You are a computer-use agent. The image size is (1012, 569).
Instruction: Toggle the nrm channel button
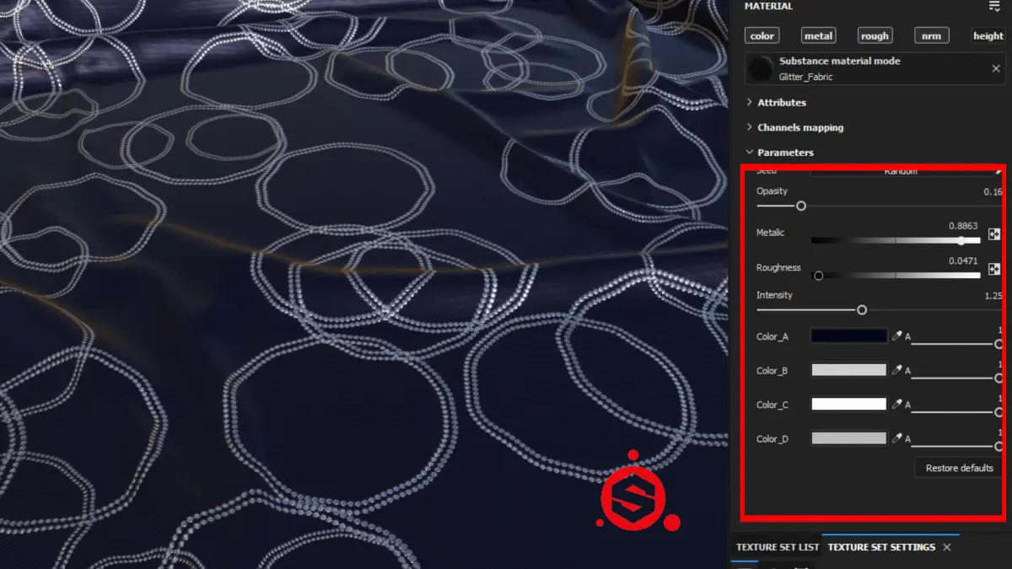(932, 35)
